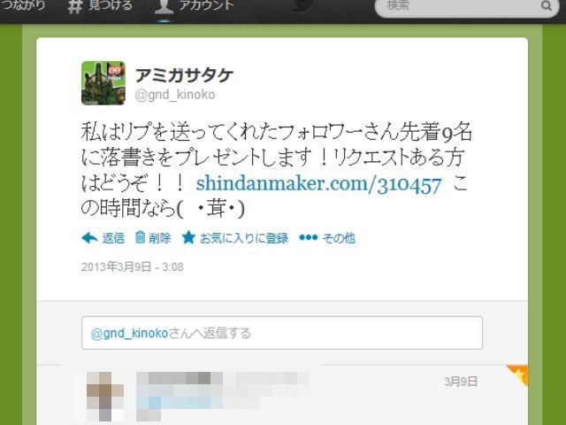Open the three-dots その他 menu
Image resolution: width=566 pixels, height=425 pixels.
point(309,237)
